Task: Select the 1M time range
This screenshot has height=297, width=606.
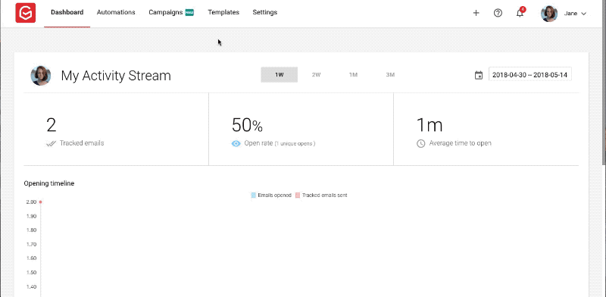Action: (353, 75)
